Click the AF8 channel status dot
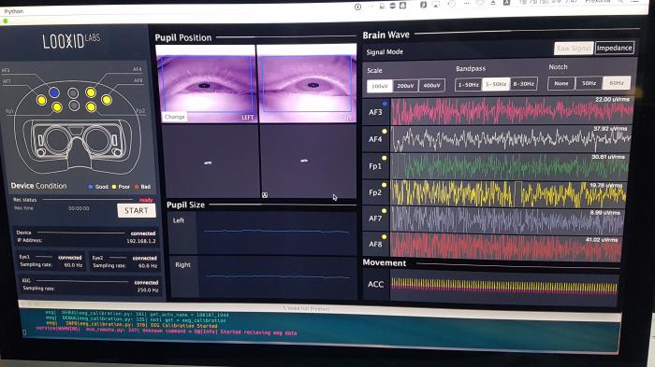655x367 pixels. pyautogui.click(x=384, y=237)
